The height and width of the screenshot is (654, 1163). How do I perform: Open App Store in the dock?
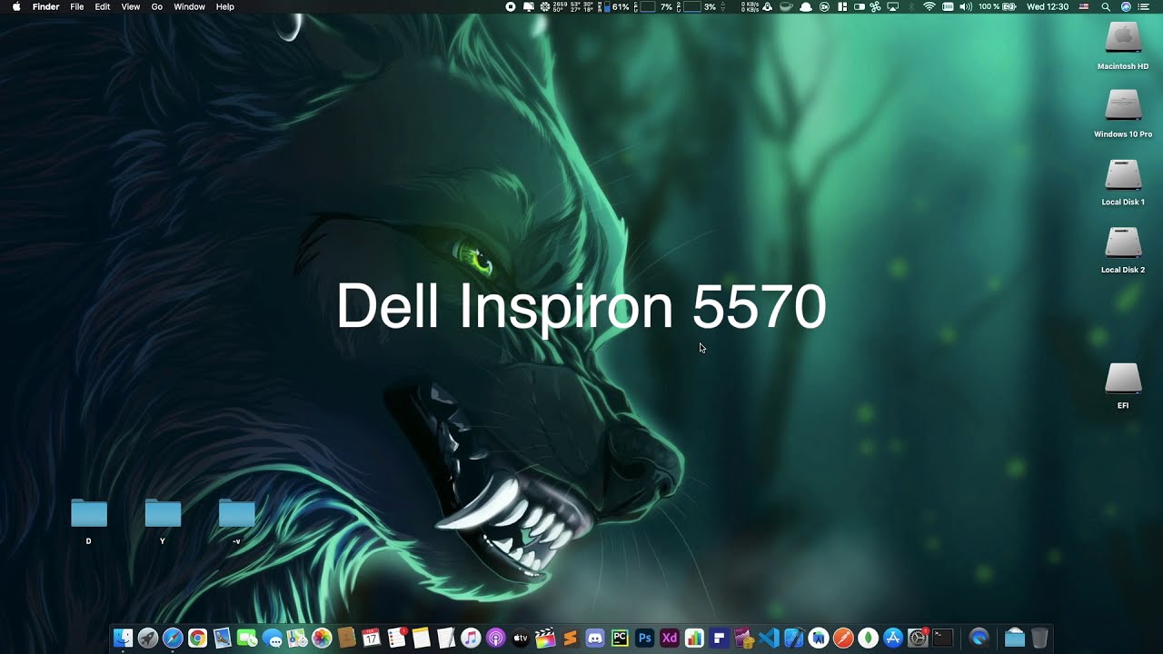pyautogui.click(x=893, y=639)
